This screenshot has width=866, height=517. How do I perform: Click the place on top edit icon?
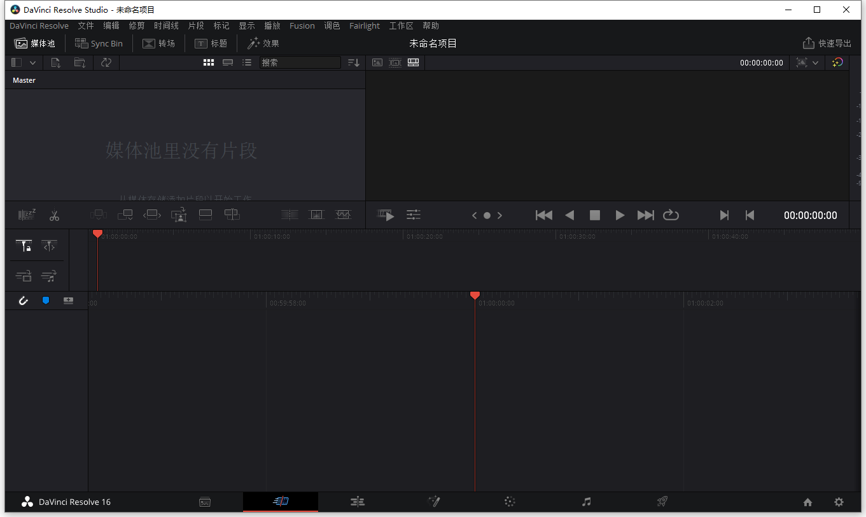(x=206, y=215)
